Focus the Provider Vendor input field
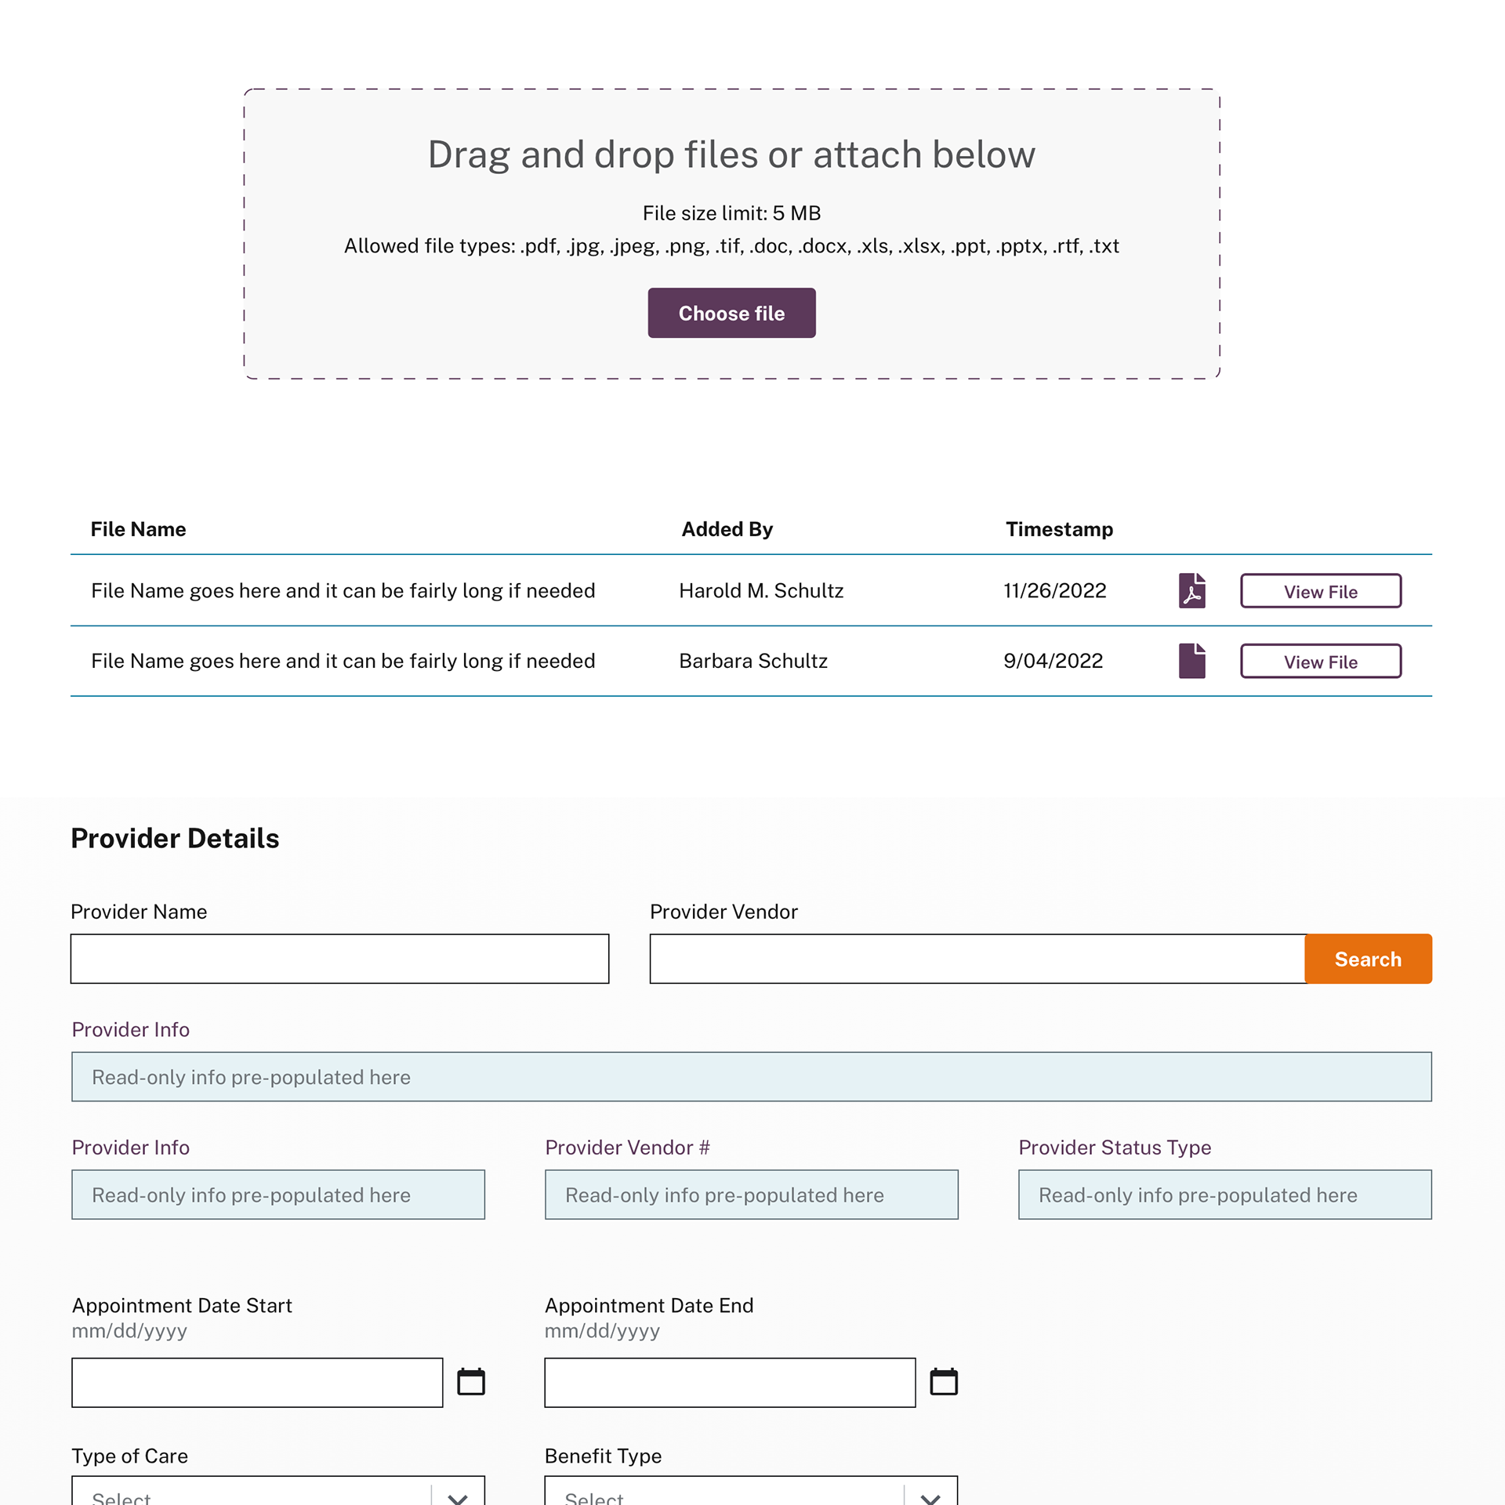 (977, 959)
